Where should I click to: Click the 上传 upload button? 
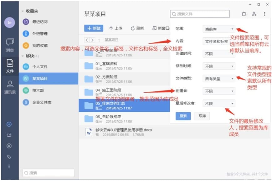[115, 28]
